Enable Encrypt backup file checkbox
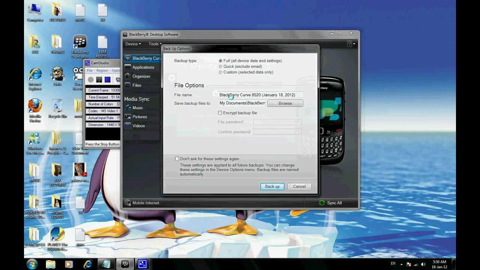 (x=220, y=113)
